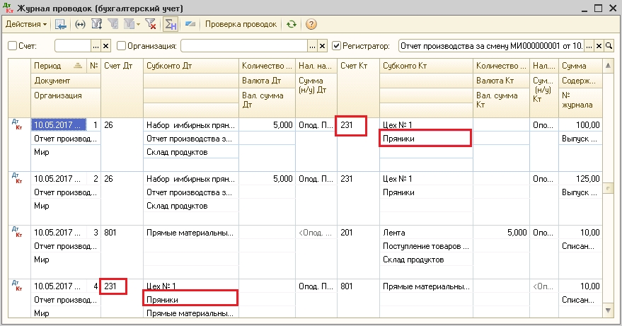Viewport: 622px width, 326px height.
Task: Select sum cell 100,00
Action: (580, 125)
